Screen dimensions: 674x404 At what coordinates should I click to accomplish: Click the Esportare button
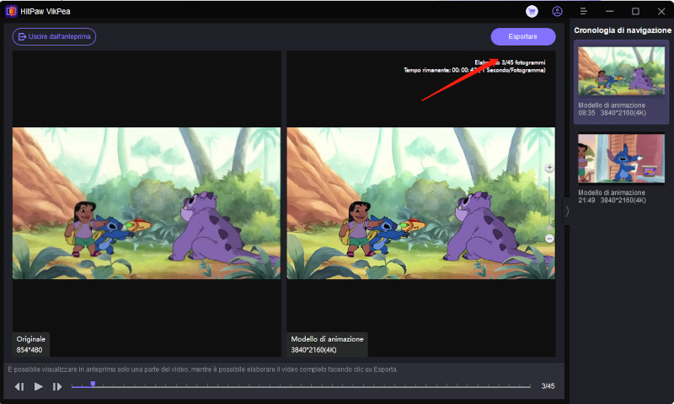click(x=522, y=37)
